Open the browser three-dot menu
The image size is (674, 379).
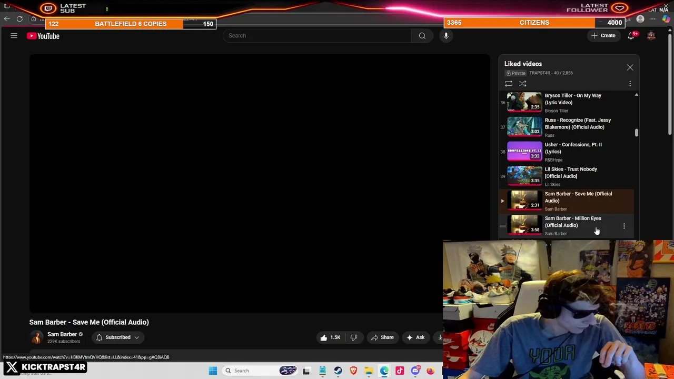tap(653, 19)
